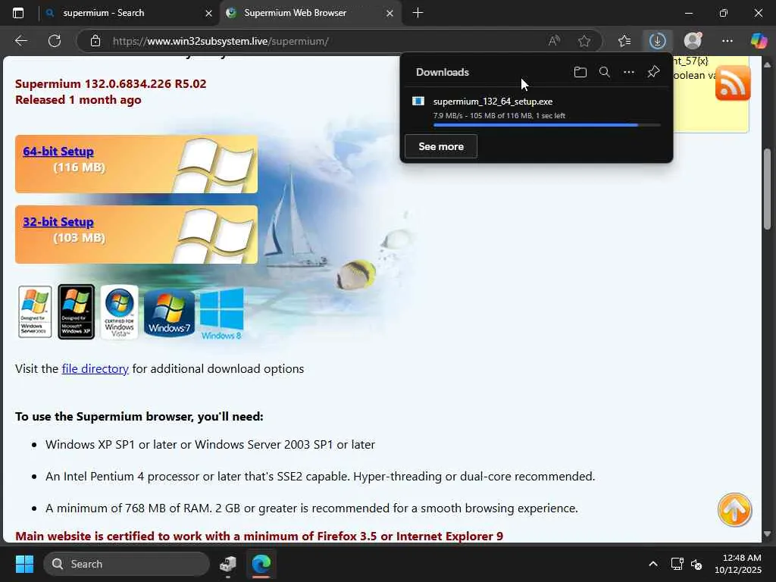Click the setup file type icon
This screenshot has height=582, width=776.
click(x=418, y=102)
